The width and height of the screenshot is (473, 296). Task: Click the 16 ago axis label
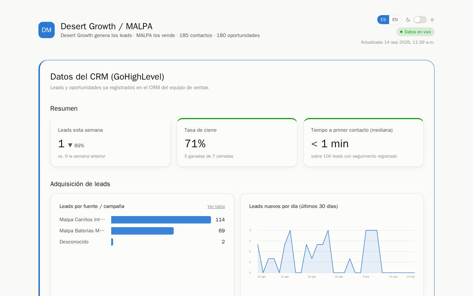pos(262,277)
